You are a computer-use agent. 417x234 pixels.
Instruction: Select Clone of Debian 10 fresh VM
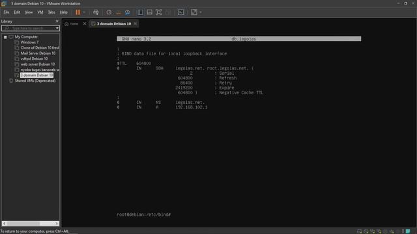coord(40,47)
